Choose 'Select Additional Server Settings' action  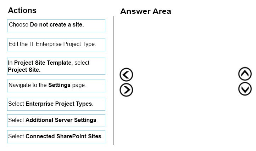(56, 121)
